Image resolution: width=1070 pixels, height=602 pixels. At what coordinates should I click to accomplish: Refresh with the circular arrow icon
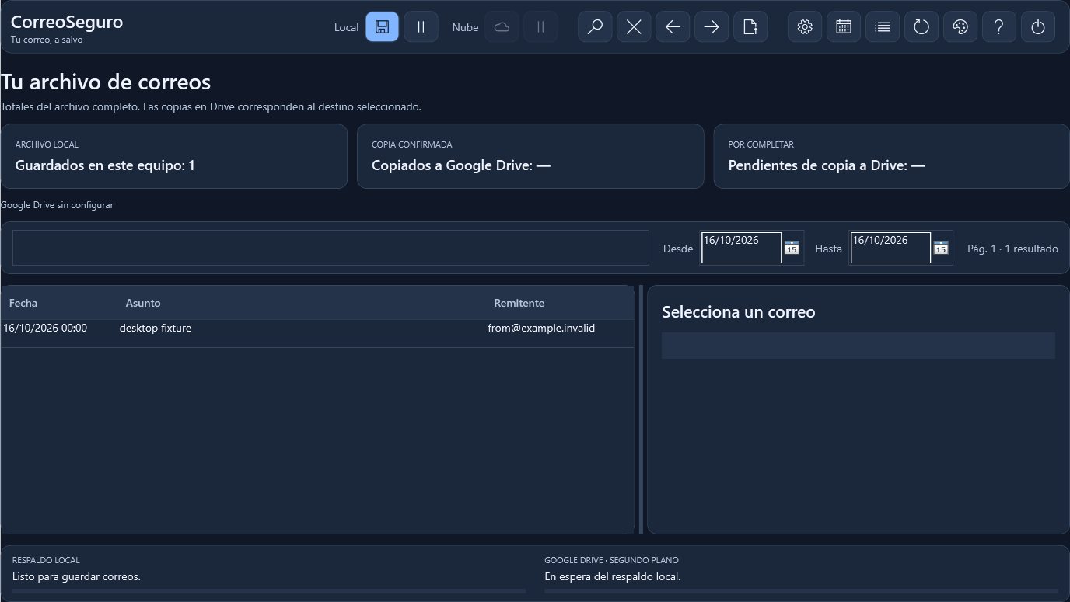point(921,27)
